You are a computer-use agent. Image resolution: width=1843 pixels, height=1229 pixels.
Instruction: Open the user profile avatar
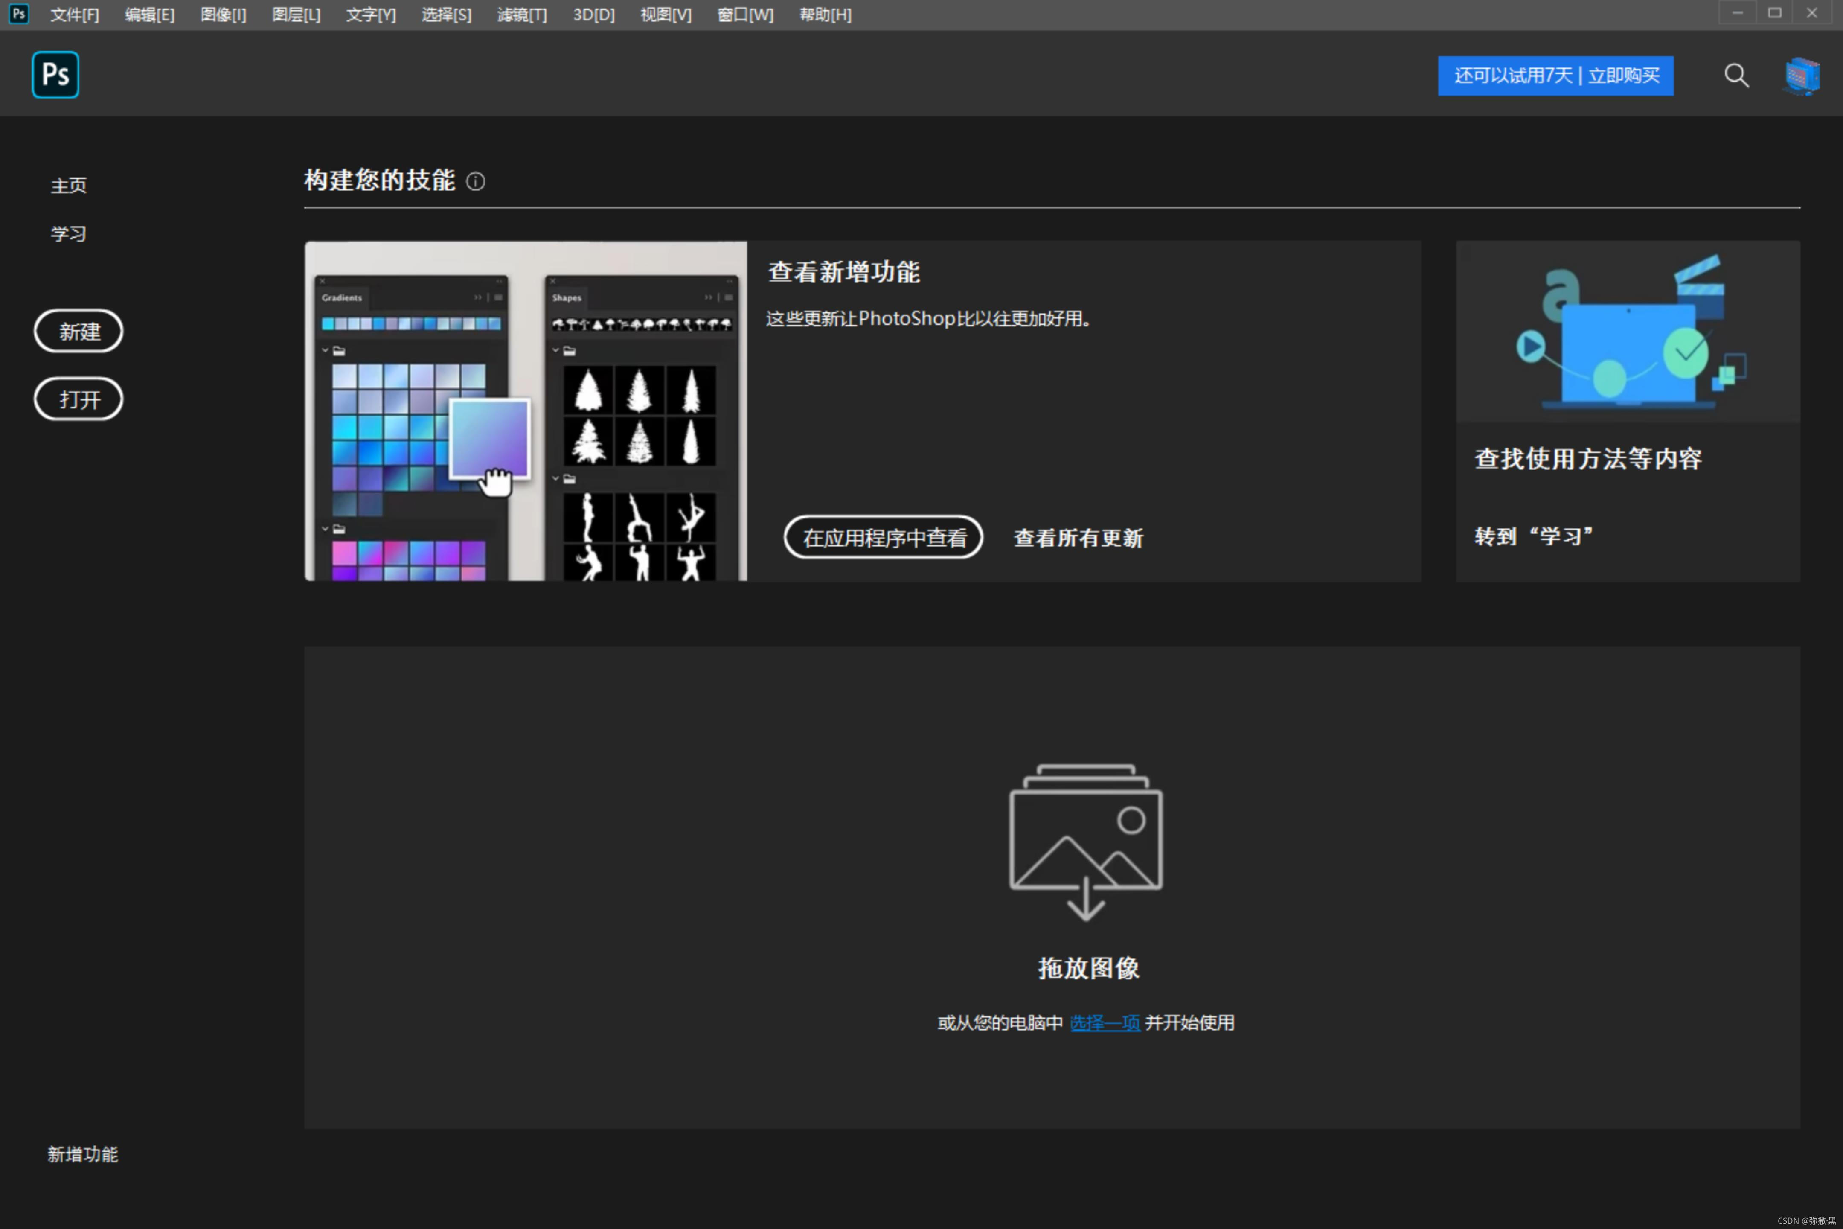coord(1802,76)
